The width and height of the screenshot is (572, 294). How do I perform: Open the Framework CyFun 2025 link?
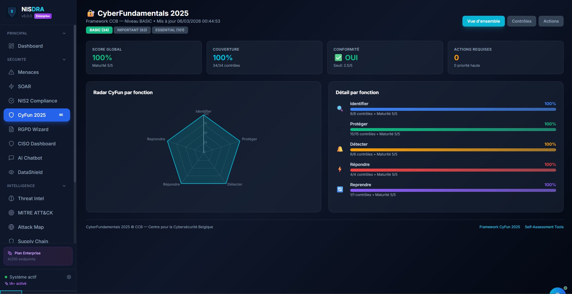[500, 227]
